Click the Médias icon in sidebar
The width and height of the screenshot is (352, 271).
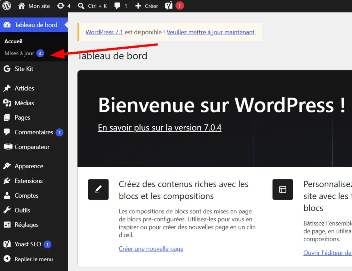7,103
